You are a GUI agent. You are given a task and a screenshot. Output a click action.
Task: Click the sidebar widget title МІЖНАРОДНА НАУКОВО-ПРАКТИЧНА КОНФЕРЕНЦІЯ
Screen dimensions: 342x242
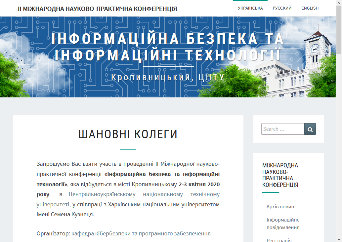click(280, 175)
